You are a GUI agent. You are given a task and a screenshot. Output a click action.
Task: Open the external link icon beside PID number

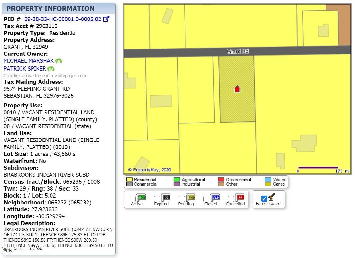click(x=106, y=19)
